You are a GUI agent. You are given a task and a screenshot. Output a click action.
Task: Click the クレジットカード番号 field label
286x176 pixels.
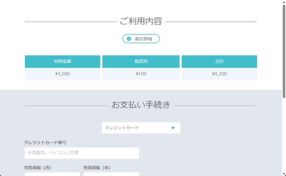pyautogui.click(x=45, y=142)
